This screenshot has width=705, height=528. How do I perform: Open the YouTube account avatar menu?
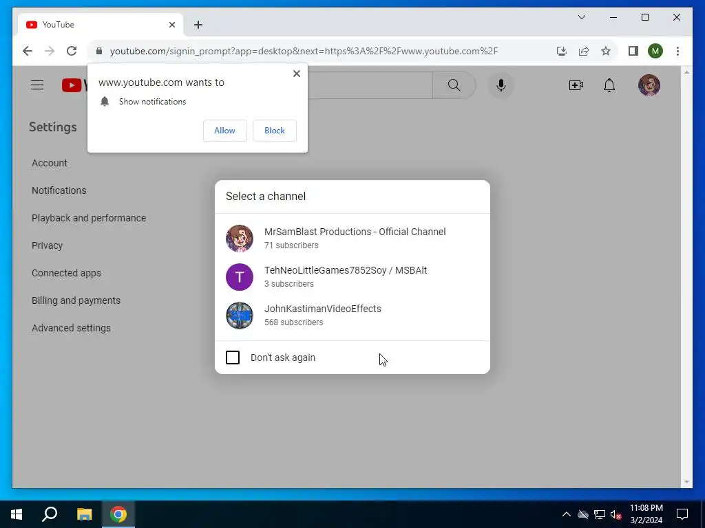(x=649, y=85)
